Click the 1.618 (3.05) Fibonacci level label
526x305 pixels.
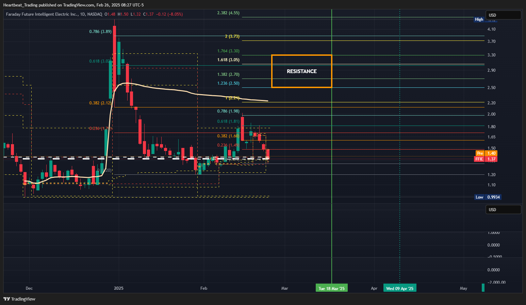228,60
